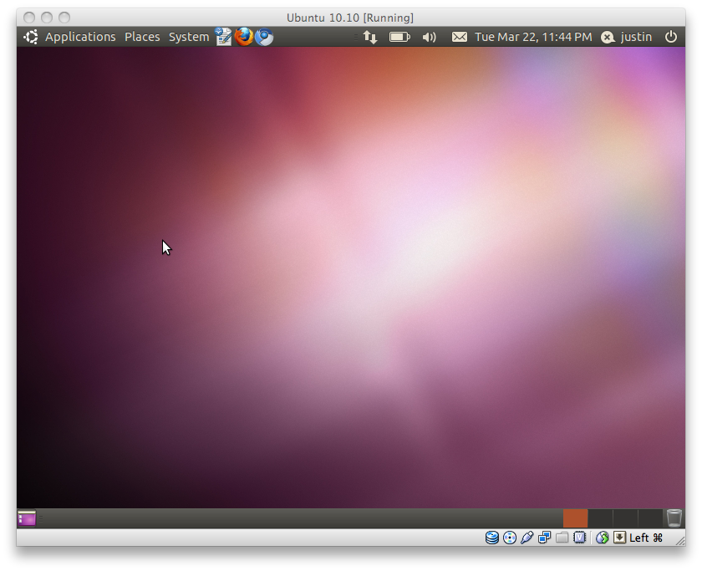Image resolution: width=702 pixels, height=571 pixels.
Task: Switch to the third workspace
Action: (625, 518)
